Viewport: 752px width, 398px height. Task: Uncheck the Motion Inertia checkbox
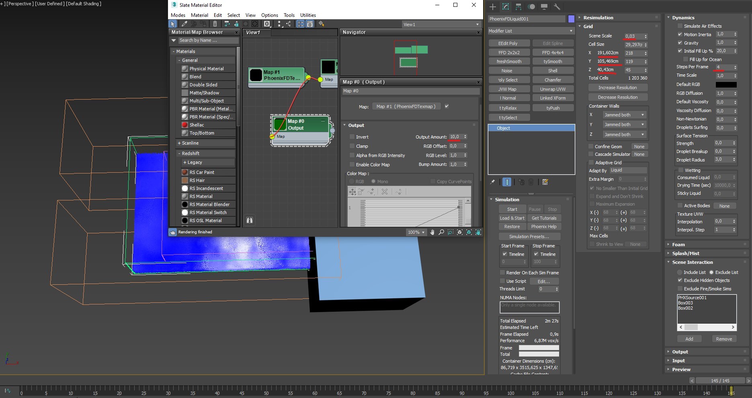(x=680, y=35)
